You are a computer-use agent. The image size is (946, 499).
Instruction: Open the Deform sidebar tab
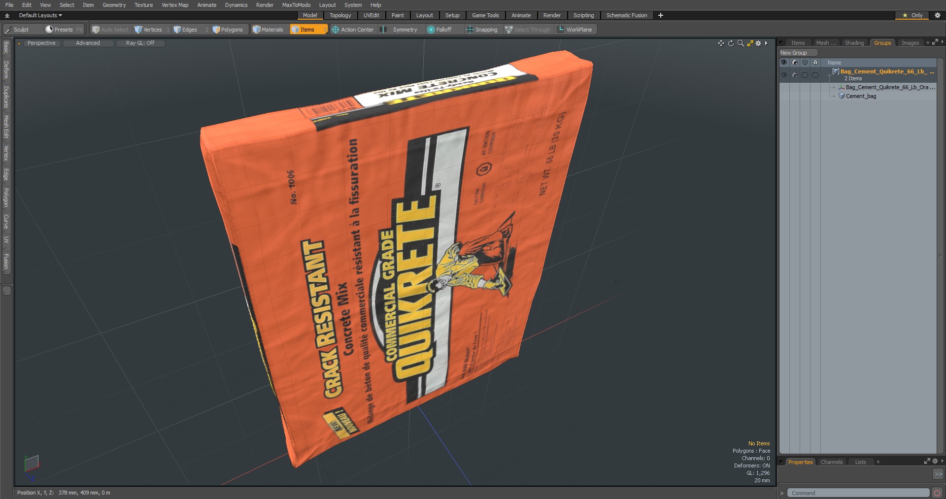pos(6,70)
